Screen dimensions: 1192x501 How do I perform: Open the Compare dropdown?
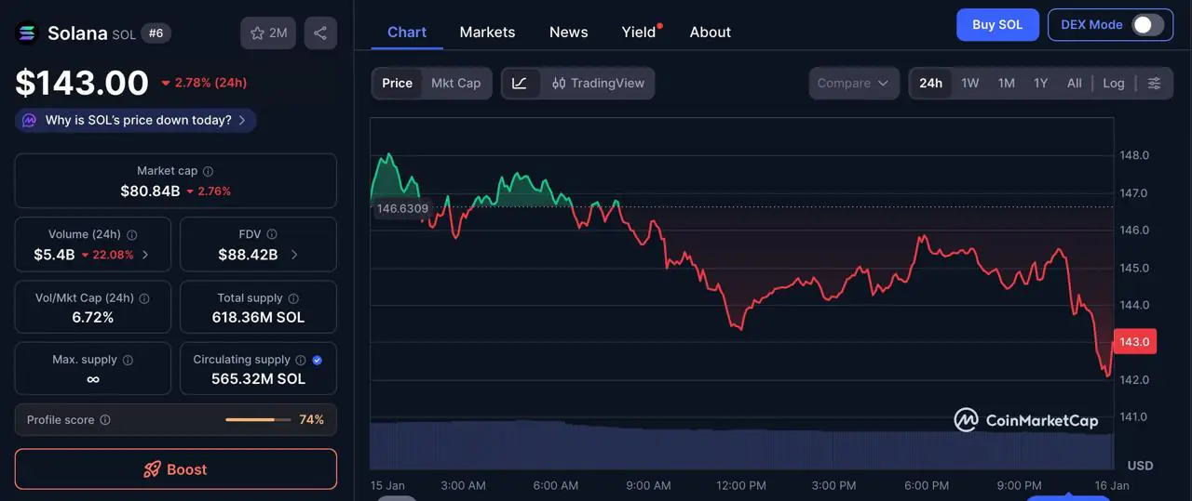tap(854, 83)
